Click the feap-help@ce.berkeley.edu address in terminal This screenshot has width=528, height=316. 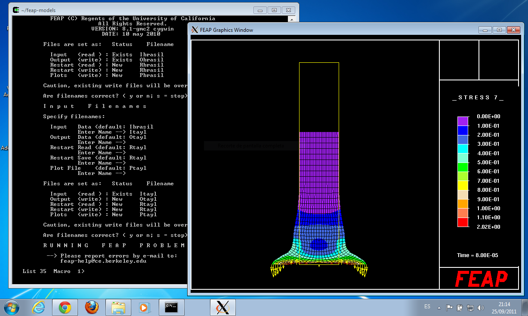point(103,261)
